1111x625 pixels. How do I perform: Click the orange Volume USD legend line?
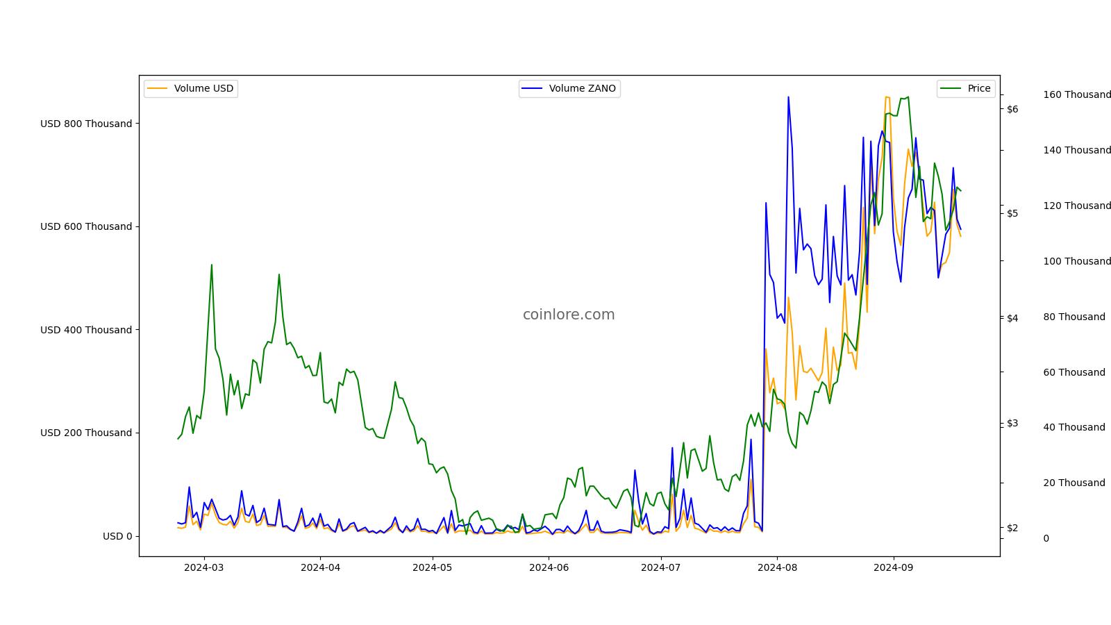pos(158,89)
